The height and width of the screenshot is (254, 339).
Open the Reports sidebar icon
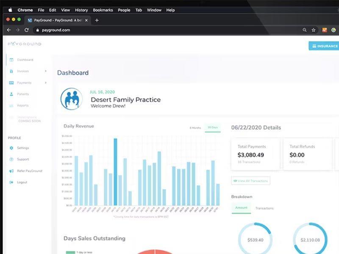(11, 105)
